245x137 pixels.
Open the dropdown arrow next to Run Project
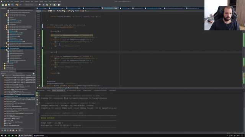coord(52,5)
